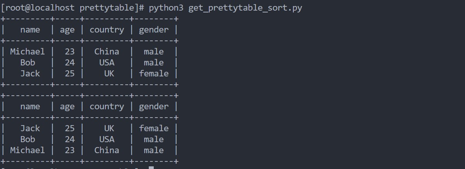Select the gender header in the second table

(x=154, y=106)
